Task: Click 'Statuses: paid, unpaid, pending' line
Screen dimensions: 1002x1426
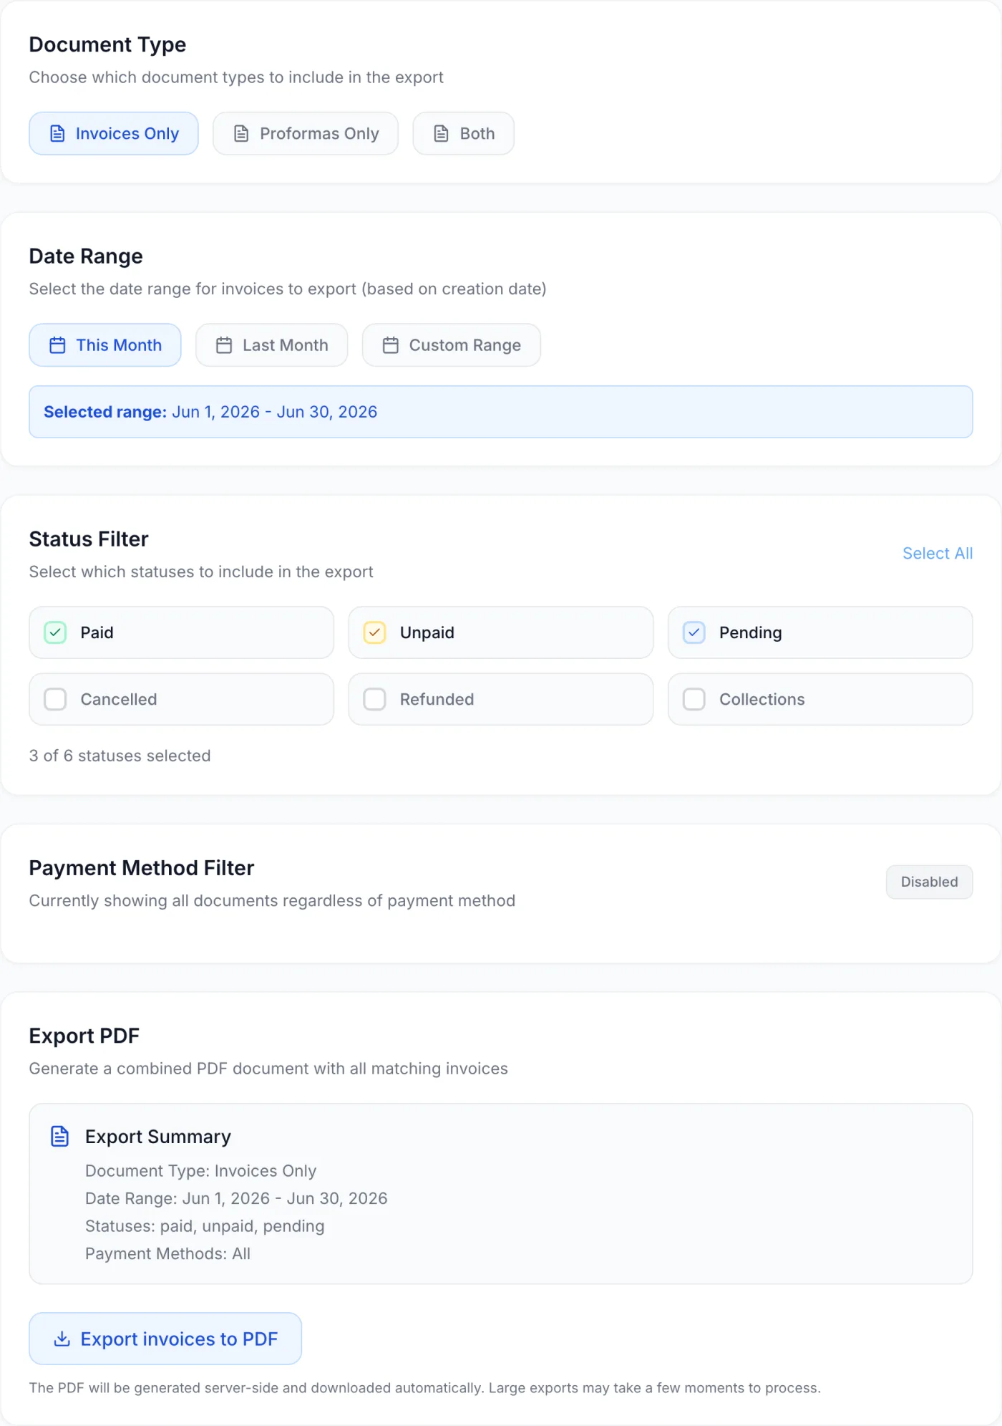Action: [205, 1226]
